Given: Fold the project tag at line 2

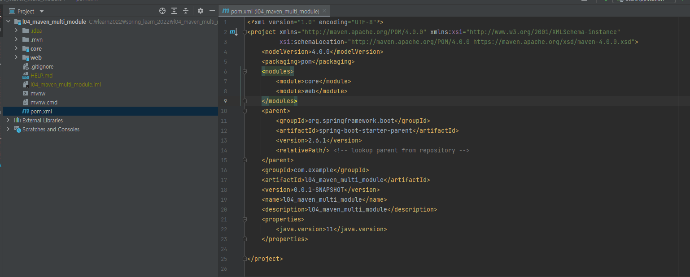Looking at the screenshot, I should click(245, 32).
